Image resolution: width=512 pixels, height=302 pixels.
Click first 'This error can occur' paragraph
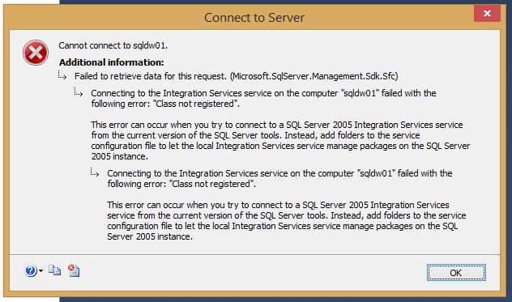coord(280,140)
